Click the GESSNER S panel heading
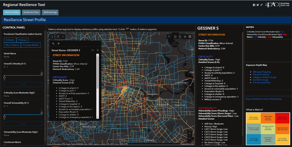This screenshot has width=292, height=147. pos(208,28)
